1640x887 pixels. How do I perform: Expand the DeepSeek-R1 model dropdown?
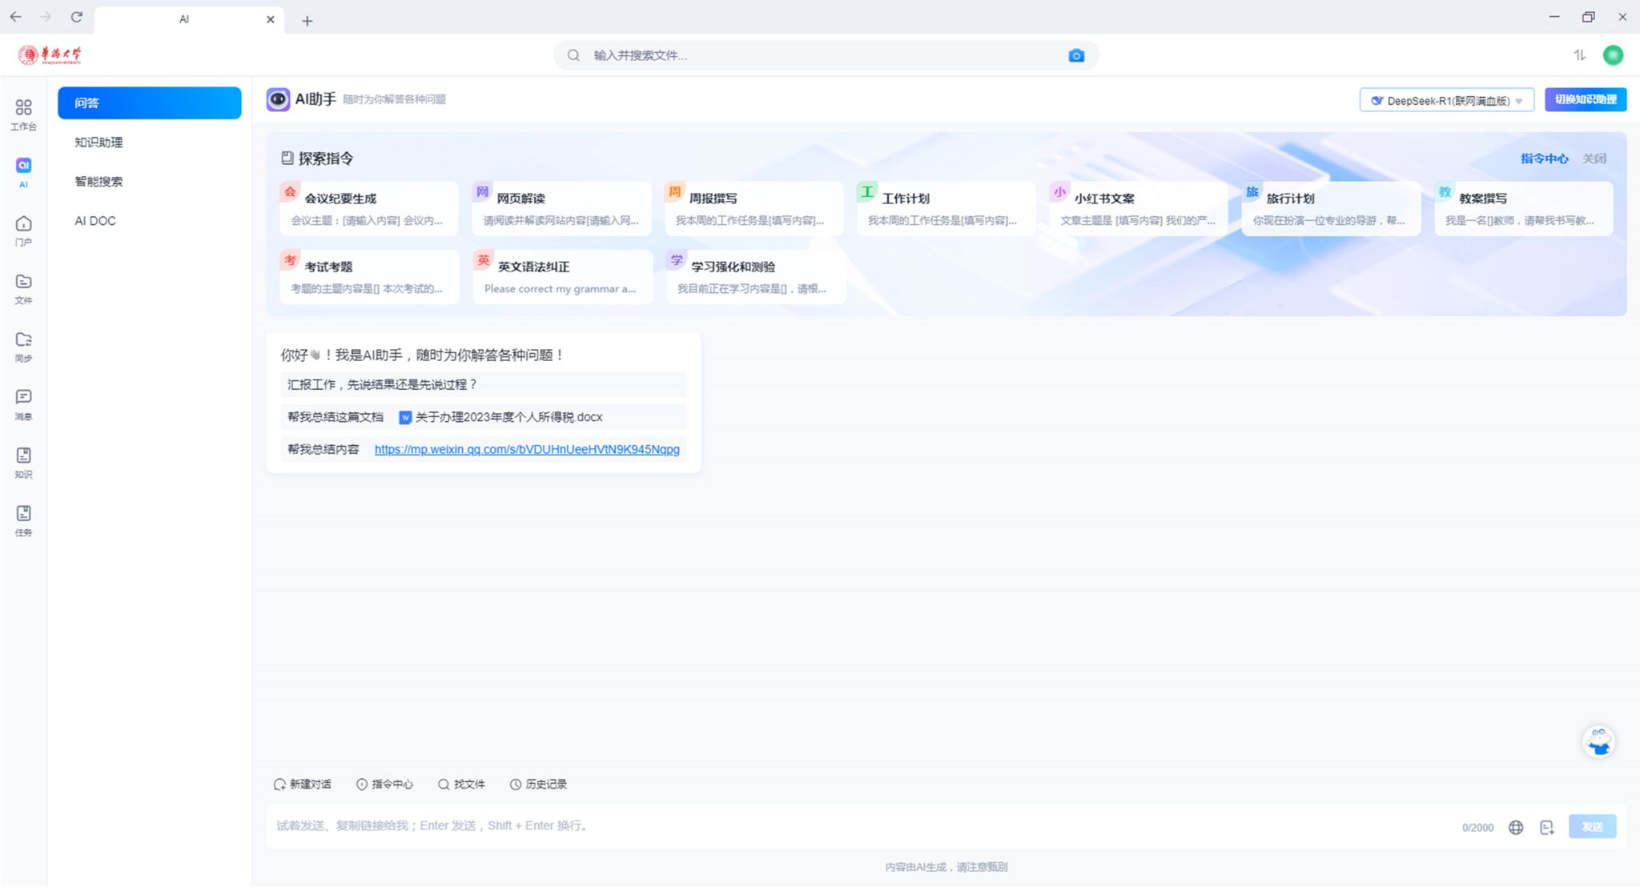point(1446,100)
